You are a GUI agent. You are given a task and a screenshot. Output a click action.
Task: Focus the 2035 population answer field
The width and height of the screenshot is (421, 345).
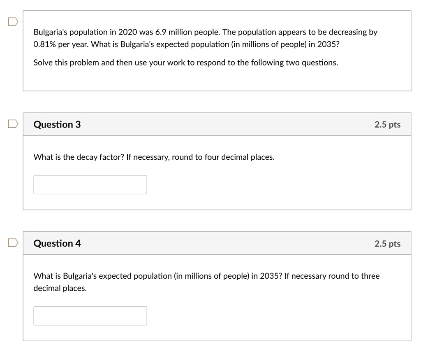[x=90, y=316]
